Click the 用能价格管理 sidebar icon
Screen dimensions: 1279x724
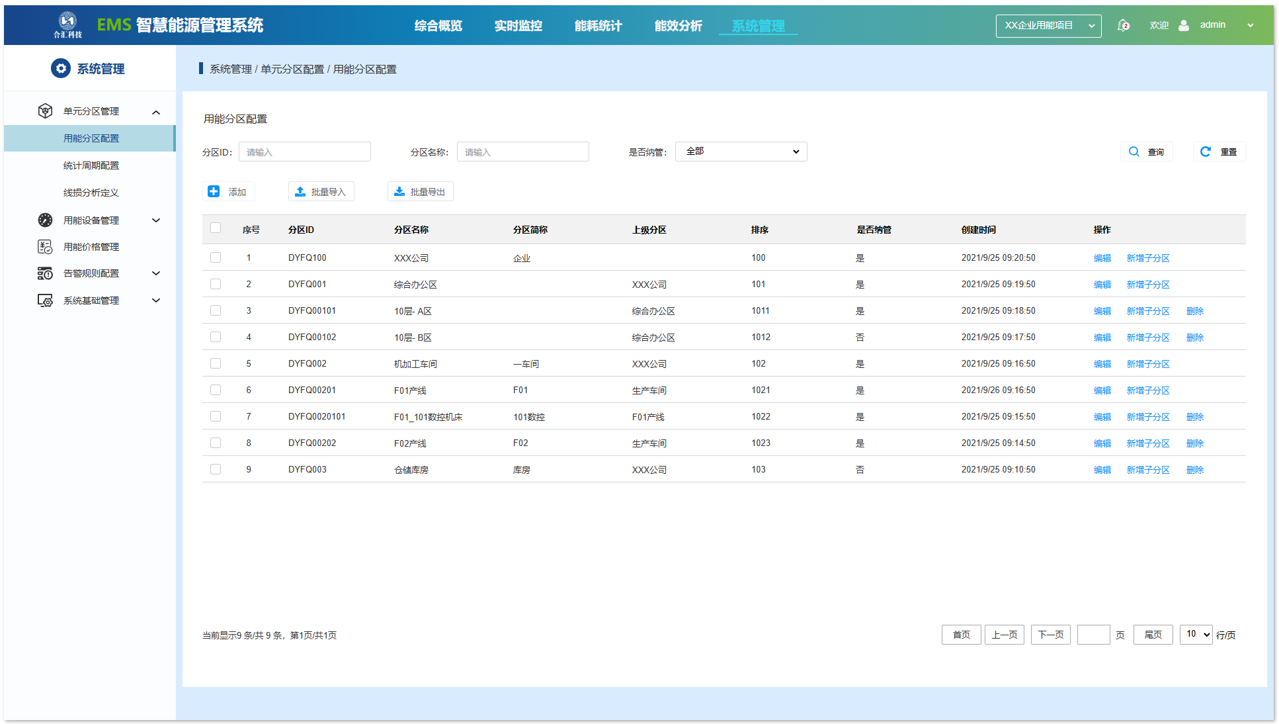pyautogui.click(x=45, y=247)
